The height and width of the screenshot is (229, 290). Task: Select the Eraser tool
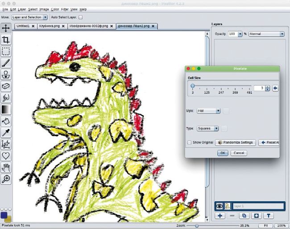click(6, 86)
